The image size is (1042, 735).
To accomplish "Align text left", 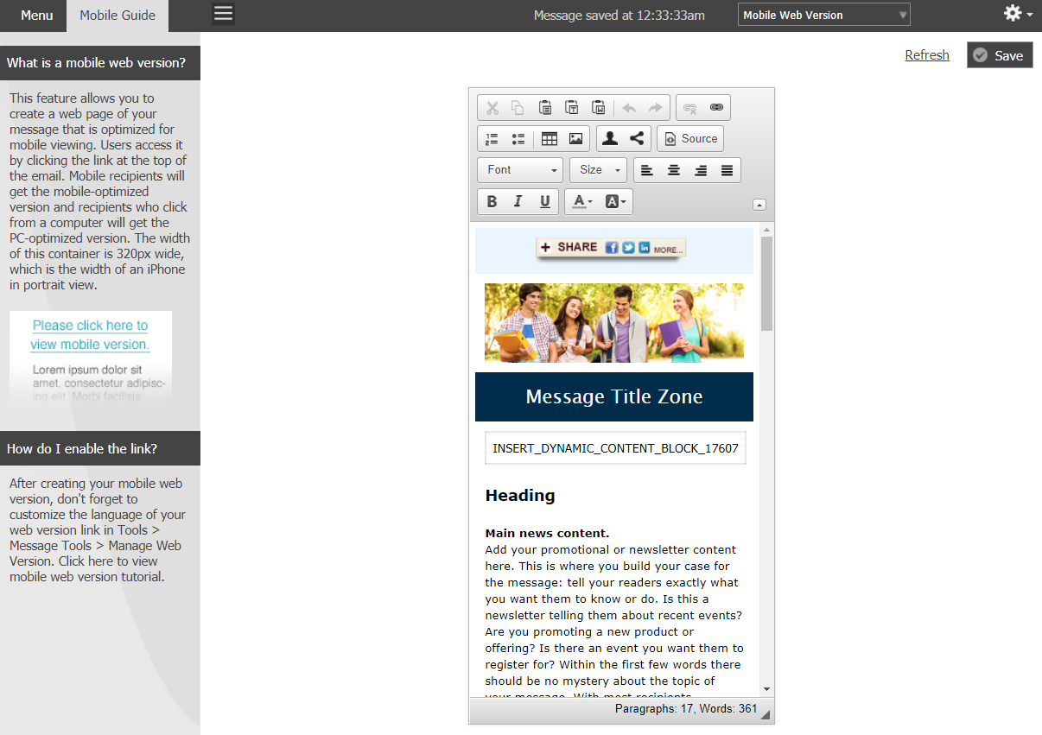I will pos(647,170).
